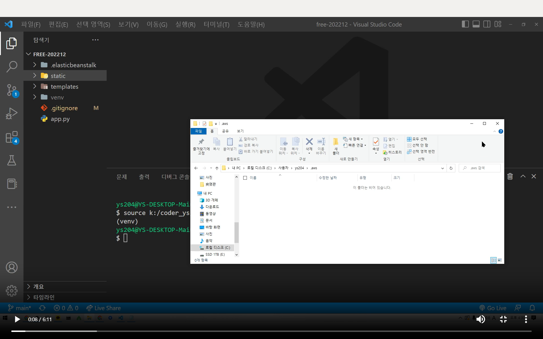Click Move To icon in file explorer ribbon
Screen dimensions: 543x339
pos(283,146)
